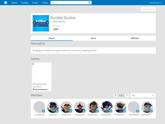Switch to the About tab
Screen dimensions: 165x124
click(52, 38)
